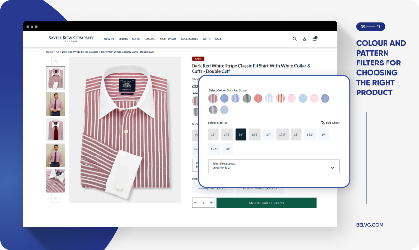
Task: Click the Monogram (£9.95) button
Action: (x=213, y=189)
